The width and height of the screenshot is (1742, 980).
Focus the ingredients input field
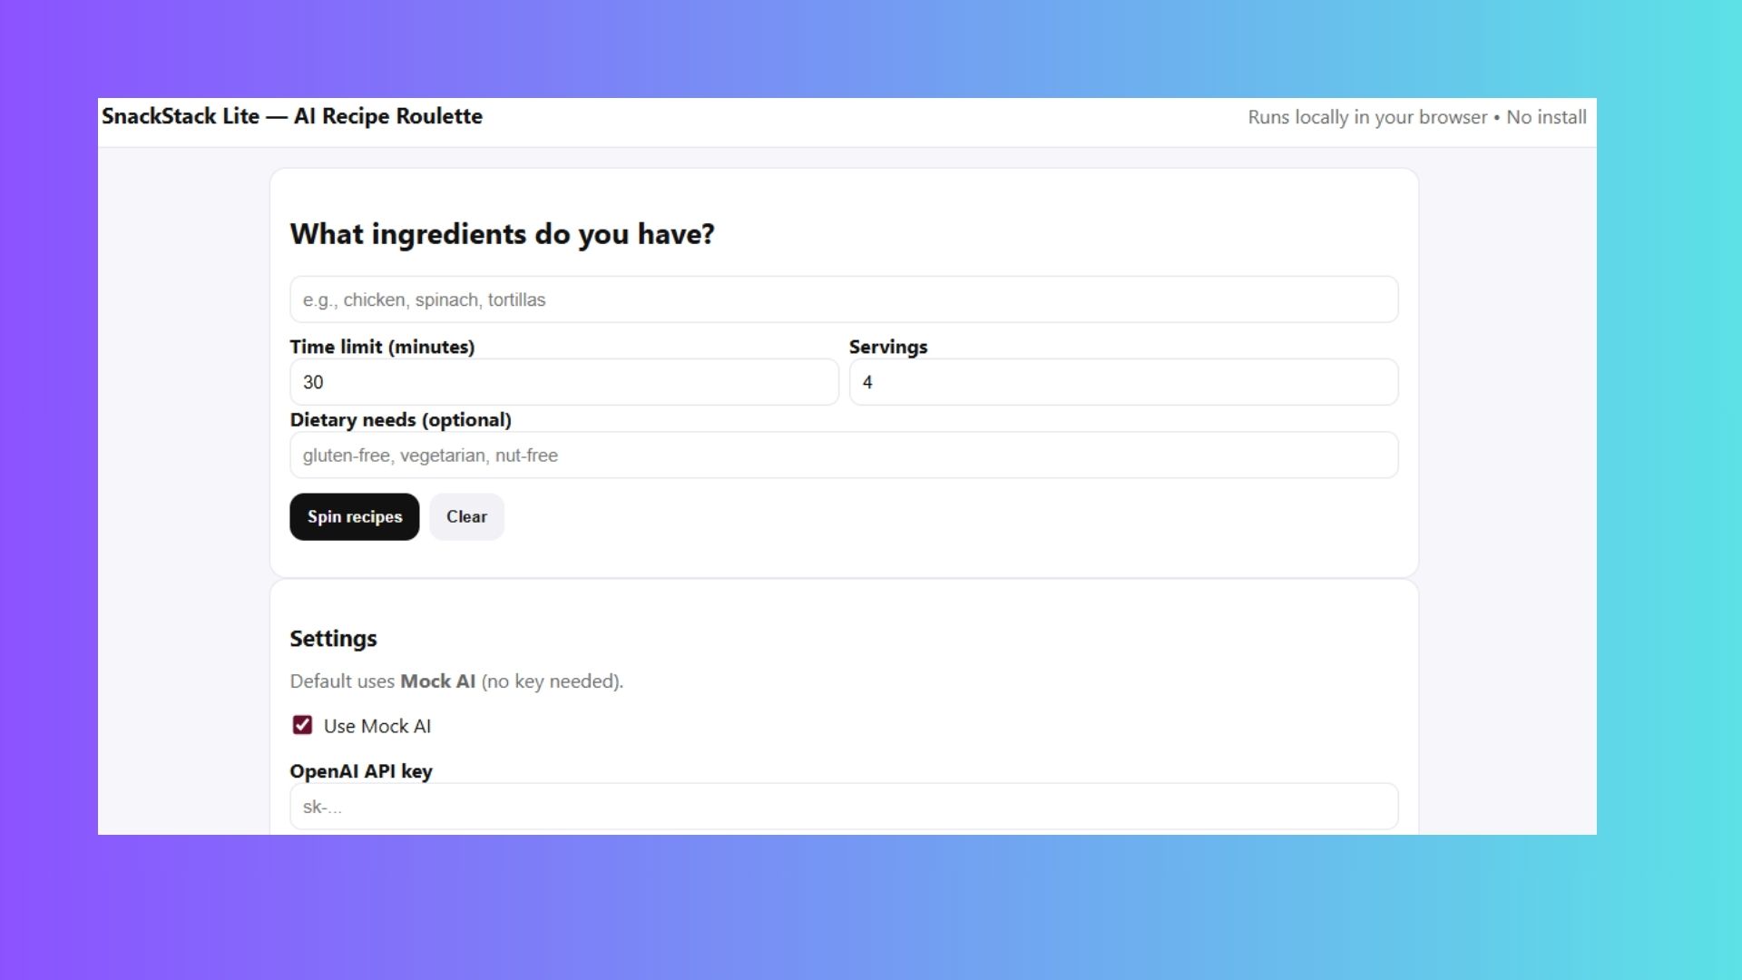tap(843, 299)
